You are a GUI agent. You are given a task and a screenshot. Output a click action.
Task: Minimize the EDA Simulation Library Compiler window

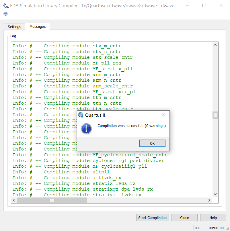coord(188,6)
